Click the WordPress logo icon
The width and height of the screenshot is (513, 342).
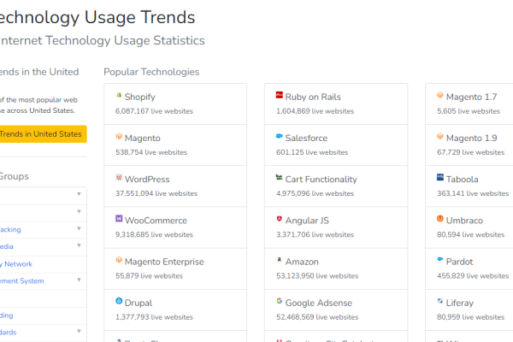coord(119,177)
